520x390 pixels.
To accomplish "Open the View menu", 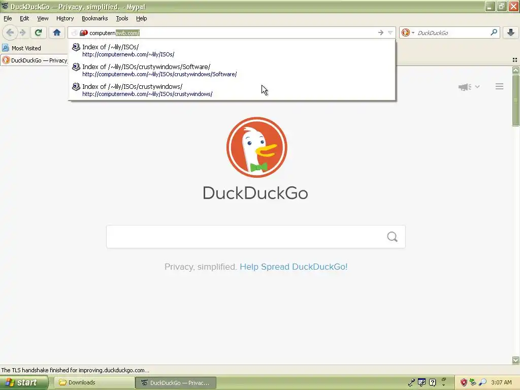I will (43, 18).
